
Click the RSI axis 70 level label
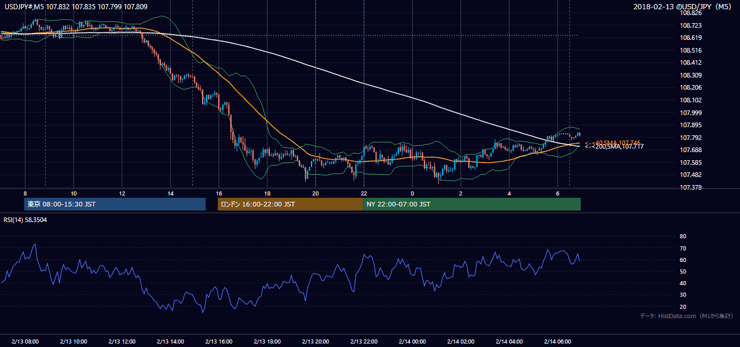(x=683, y=248)
